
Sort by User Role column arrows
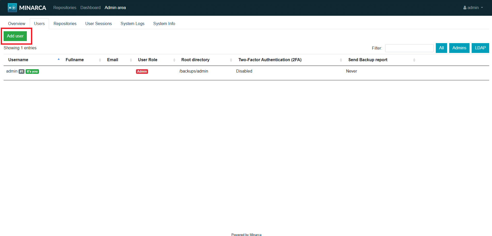coord(174,60)
